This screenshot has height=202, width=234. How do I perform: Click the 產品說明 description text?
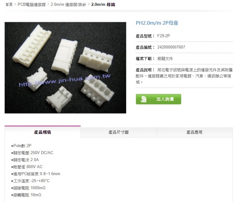tap(184, 76)
